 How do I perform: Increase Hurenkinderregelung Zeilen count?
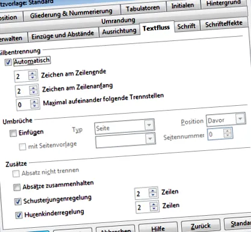click(x=153, y=204)
